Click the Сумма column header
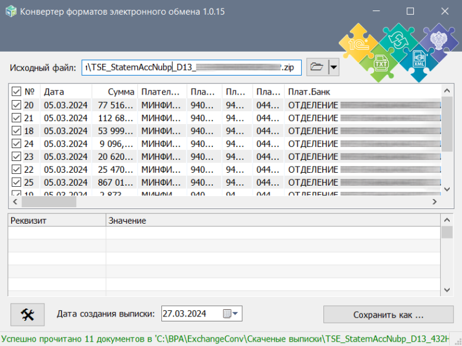This screenshot has width=462, height=346. [114, 92]
